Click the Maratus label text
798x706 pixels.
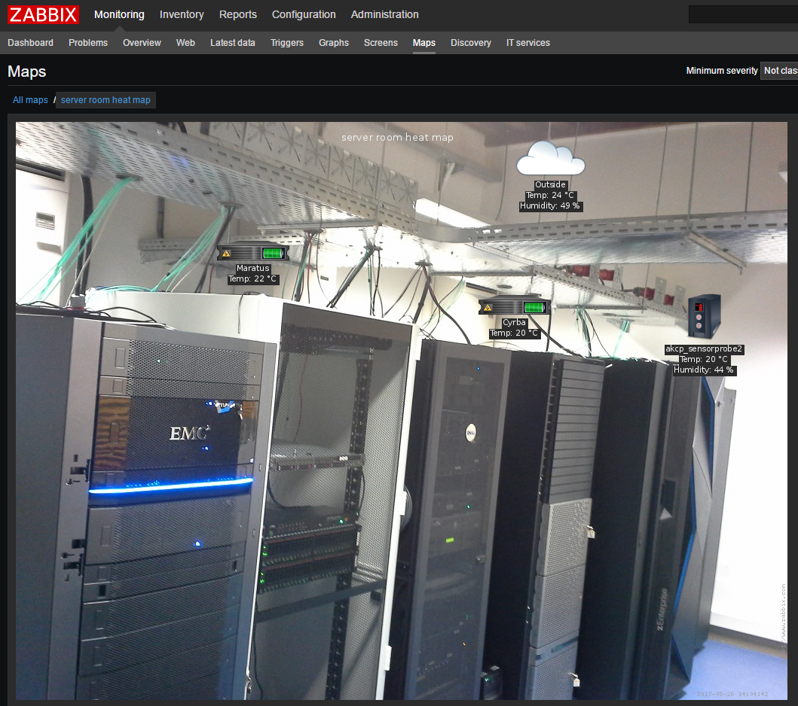[x=253, y=268]
